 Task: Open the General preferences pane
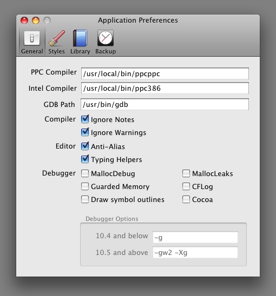32,42
